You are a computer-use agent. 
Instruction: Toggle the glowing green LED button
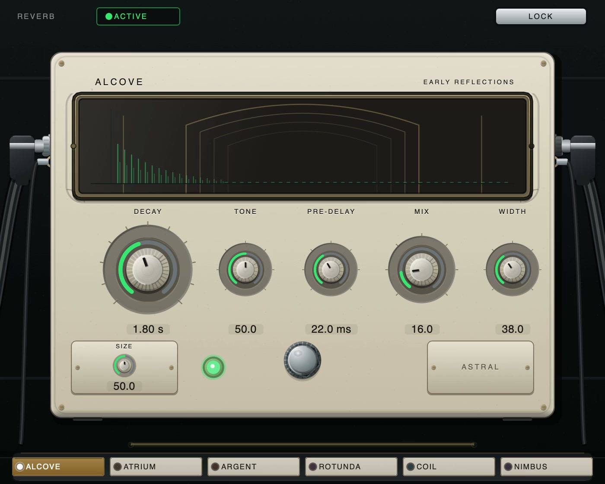213,367
